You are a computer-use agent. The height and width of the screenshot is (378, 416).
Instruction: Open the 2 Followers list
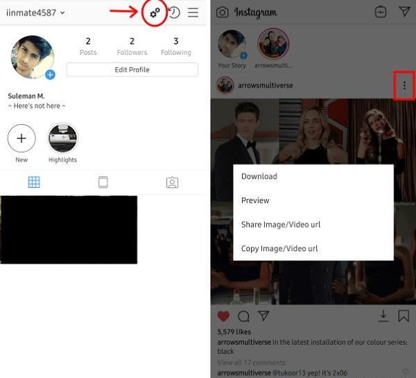point(132,46)
